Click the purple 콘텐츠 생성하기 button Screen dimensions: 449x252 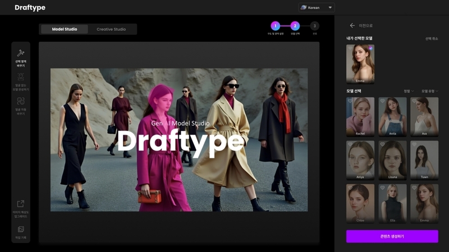pos(392,236)
